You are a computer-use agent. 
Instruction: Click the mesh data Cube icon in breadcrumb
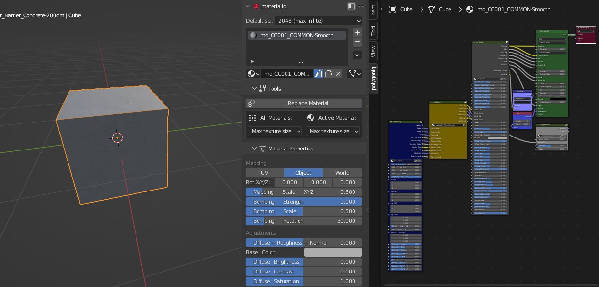[431, 9]
